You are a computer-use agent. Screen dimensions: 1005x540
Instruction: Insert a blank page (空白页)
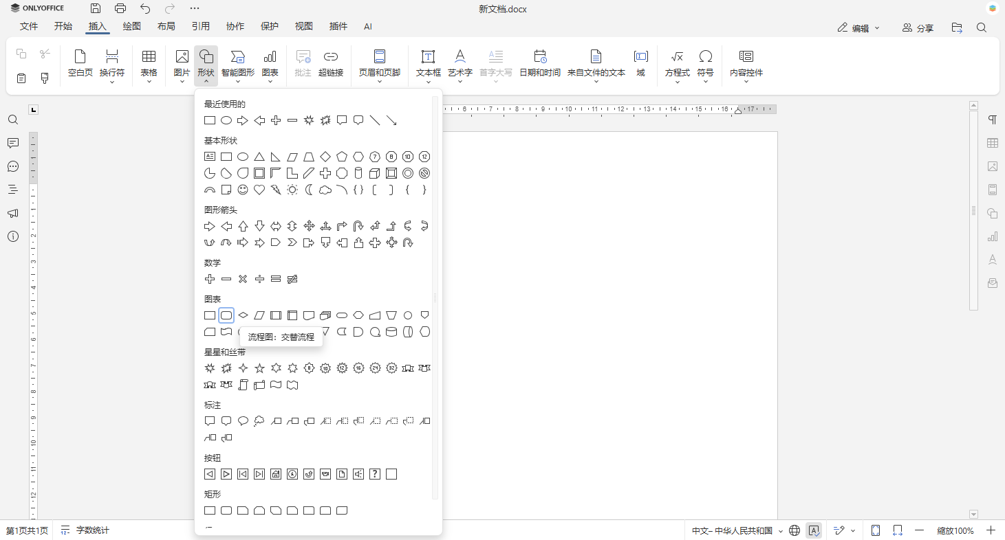[80, 63]
